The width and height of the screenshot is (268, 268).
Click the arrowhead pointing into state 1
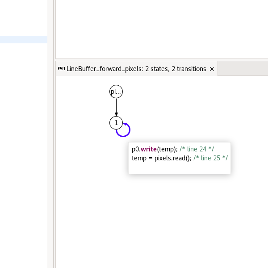coord(116,114)
